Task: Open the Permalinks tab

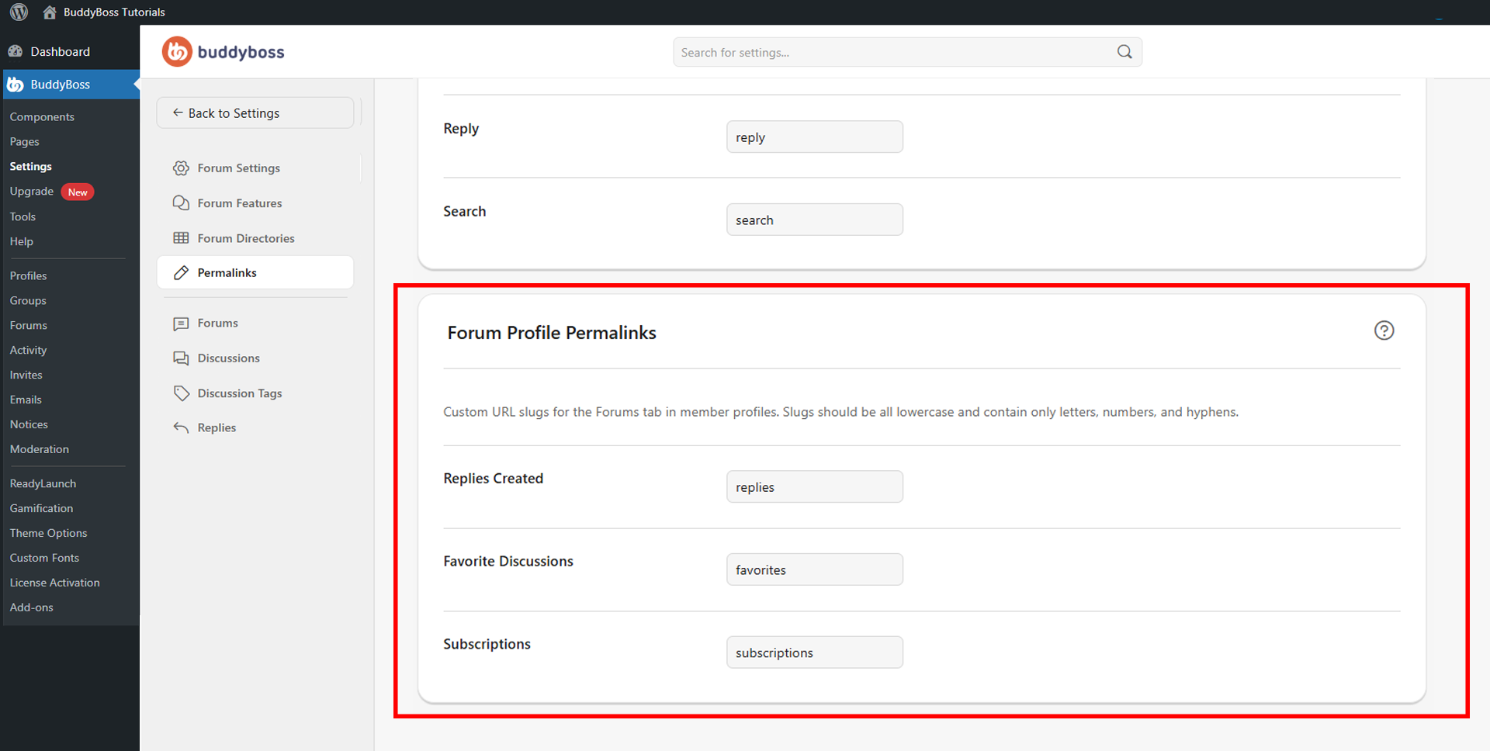Action: (255, 273)
